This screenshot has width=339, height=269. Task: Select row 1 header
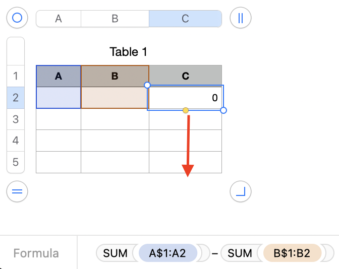(15, 76)
